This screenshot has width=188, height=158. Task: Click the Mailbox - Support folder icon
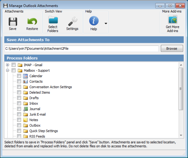click(x=20, y=71)
